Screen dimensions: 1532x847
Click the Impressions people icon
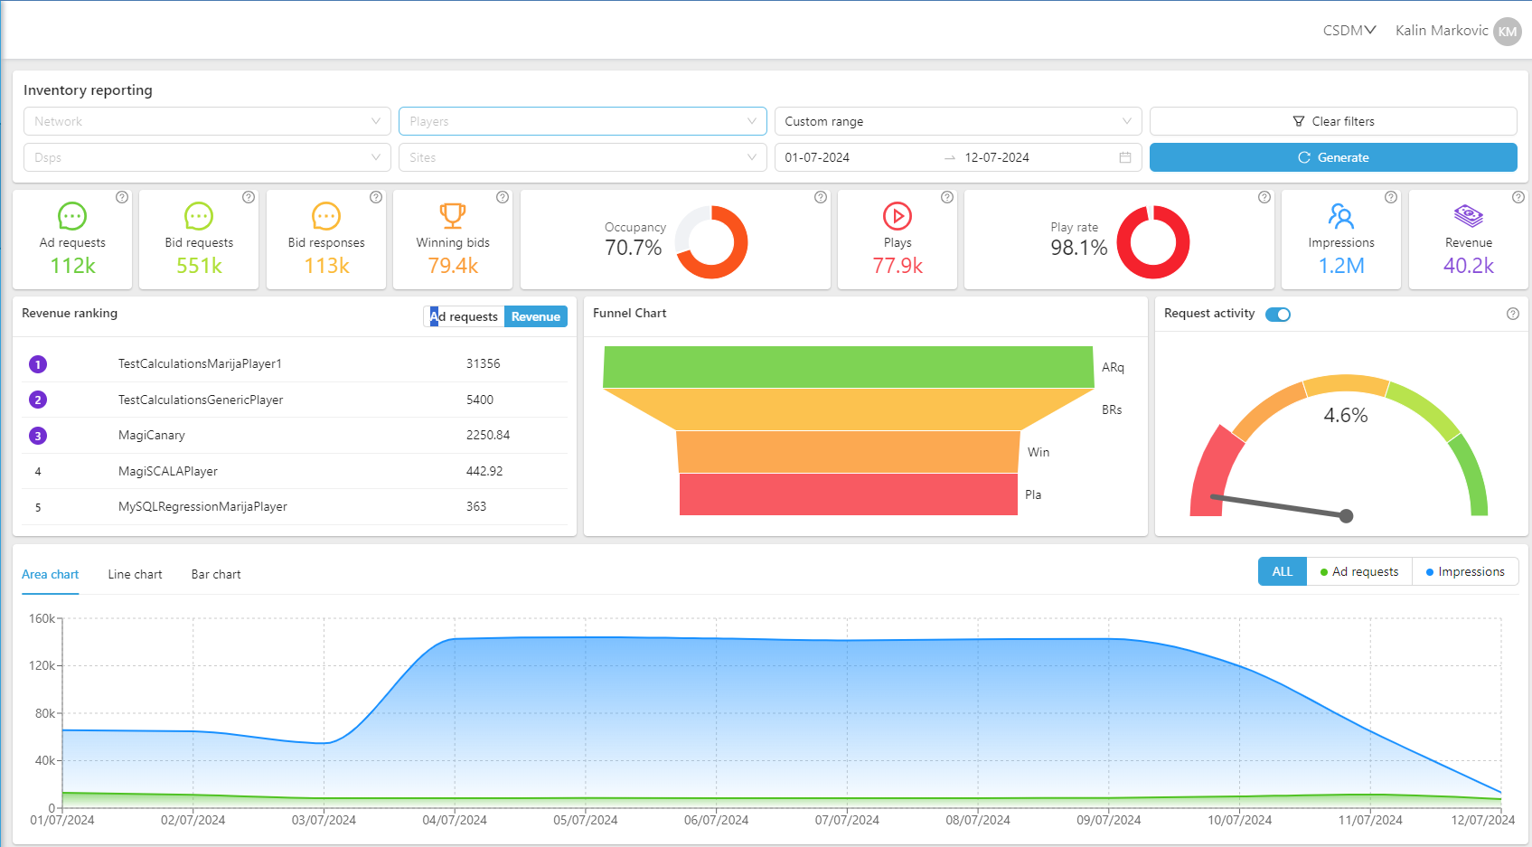[x=1340, y=216]
